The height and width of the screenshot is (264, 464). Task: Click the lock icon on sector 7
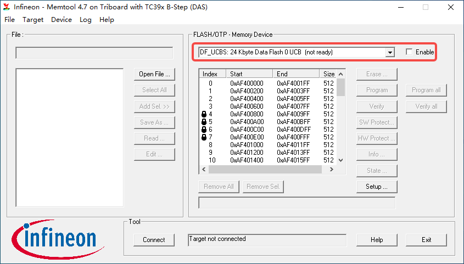point(204,137)
